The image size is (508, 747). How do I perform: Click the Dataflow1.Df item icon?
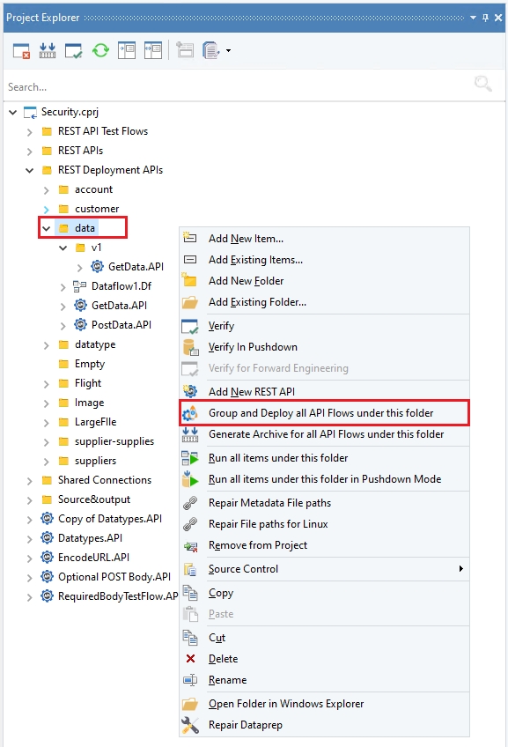[x=79, y=285]
